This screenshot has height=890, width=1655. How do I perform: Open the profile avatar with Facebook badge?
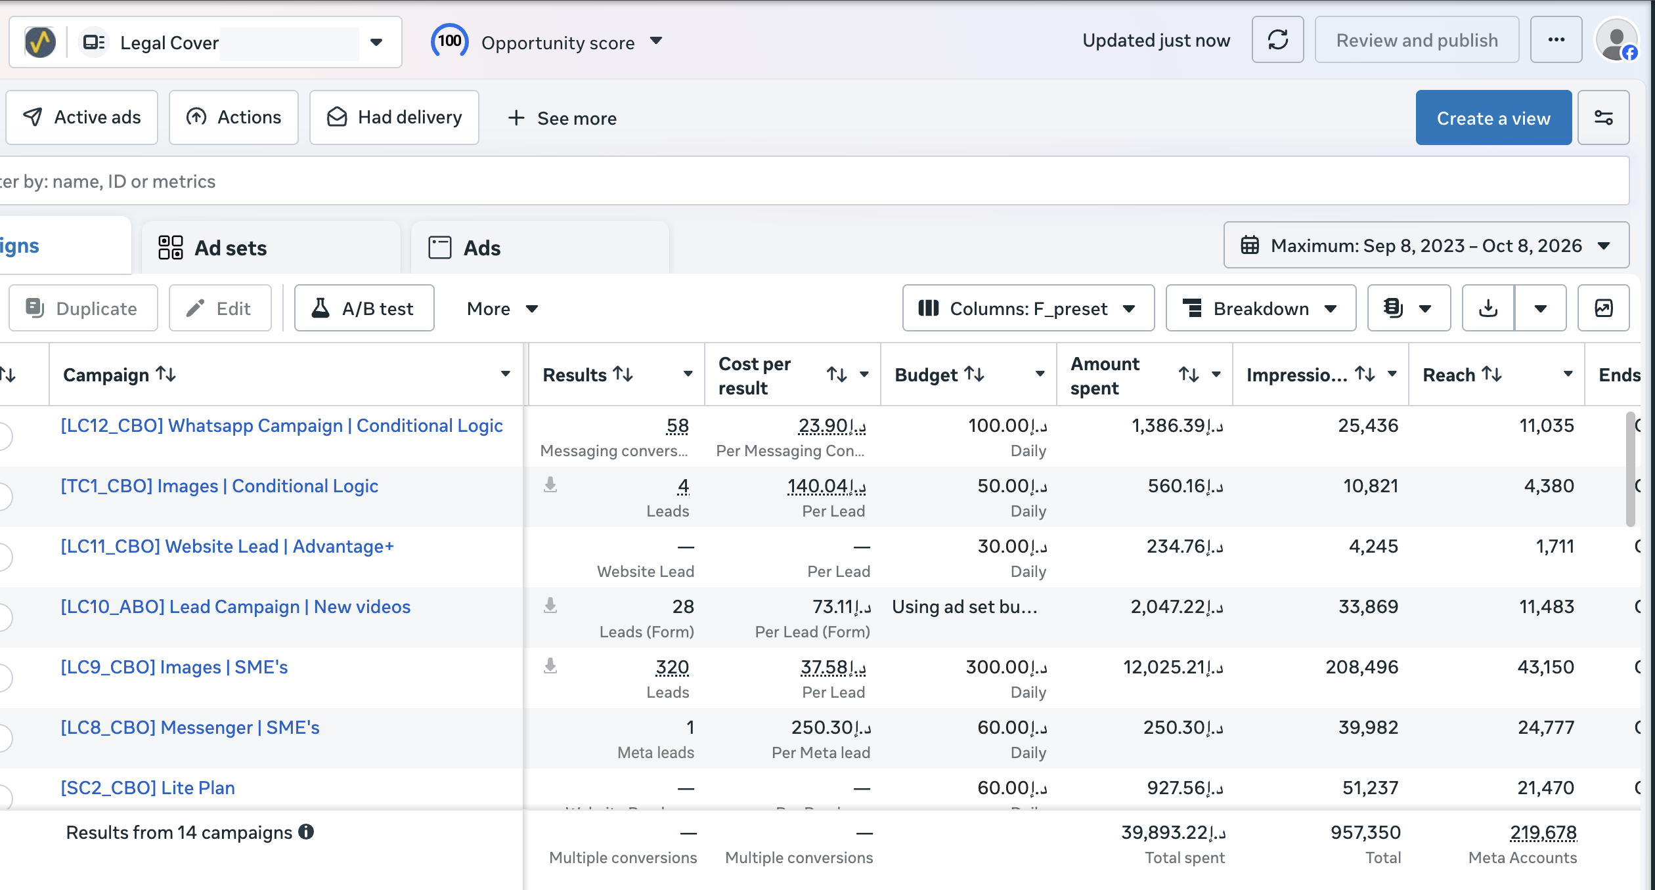(x=1617, y=41)
